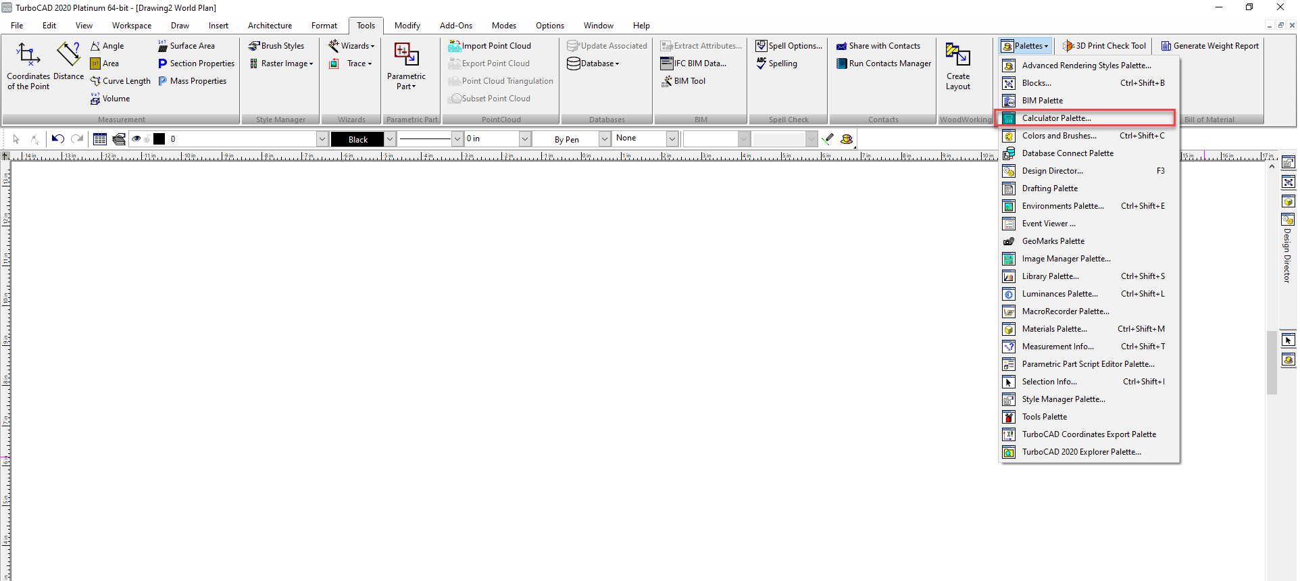Expand the Trace dropdown
Viewport: 1300px width, 581px height.
pyautogui.click(x=351, y=64)
